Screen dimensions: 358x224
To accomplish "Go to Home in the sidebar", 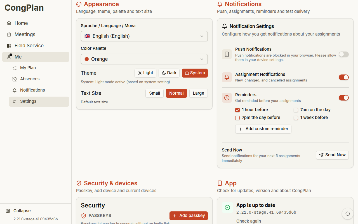I will pyautogui.click(x=36, y=23).
